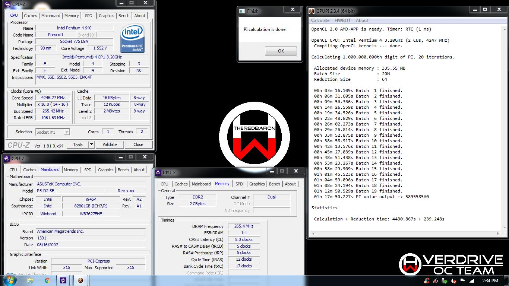Switch to Mainboard tab in top CPU-Z window
The height and width of the screenshot is (286, 509).
51,16
